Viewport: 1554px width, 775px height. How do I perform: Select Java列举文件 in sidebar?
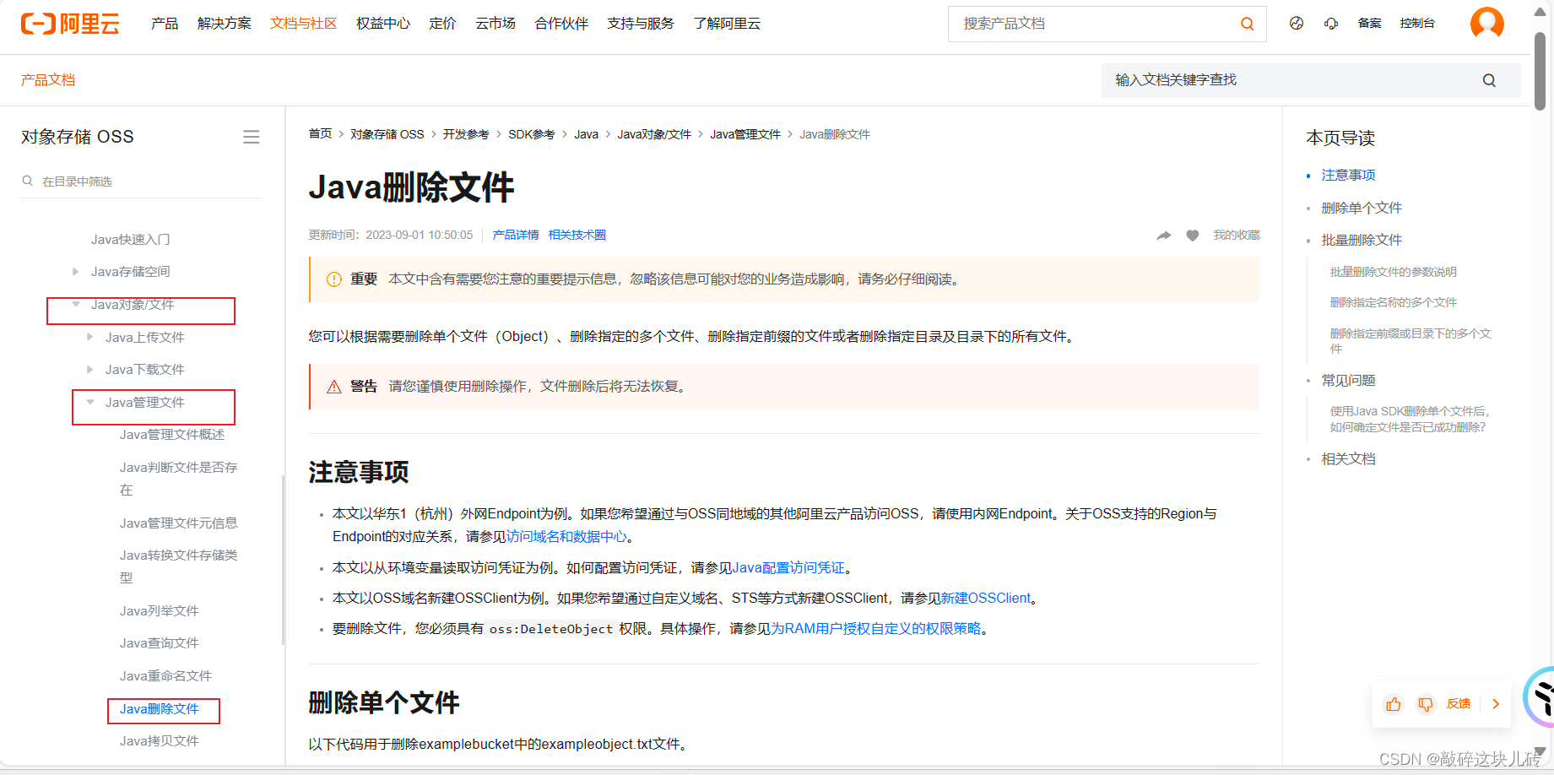[160, 611]
